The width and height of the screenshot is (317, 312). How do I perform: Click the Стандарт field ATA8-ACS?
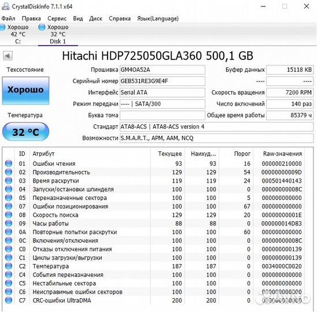[x=216, y=127]
